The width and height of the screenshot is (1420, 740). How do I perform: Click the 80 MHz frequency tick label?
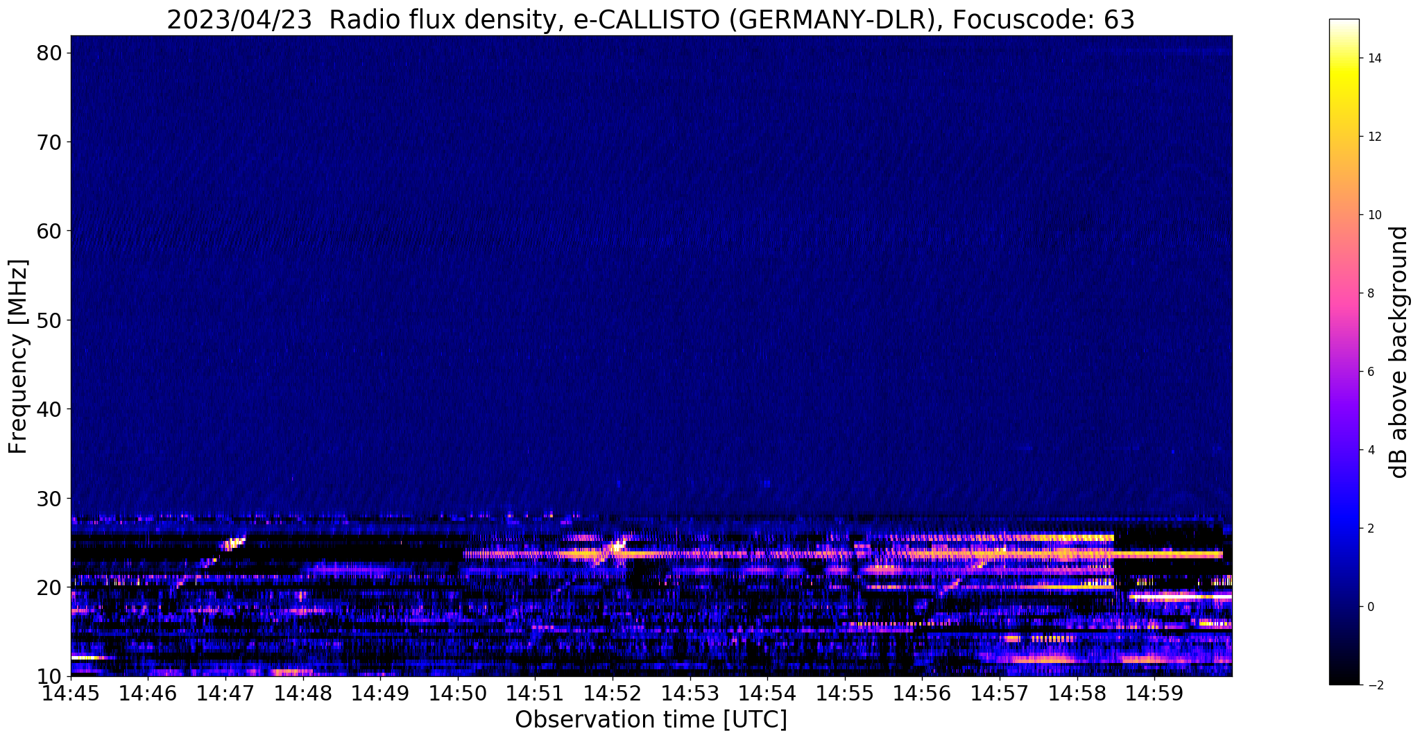tap(49, 53)
